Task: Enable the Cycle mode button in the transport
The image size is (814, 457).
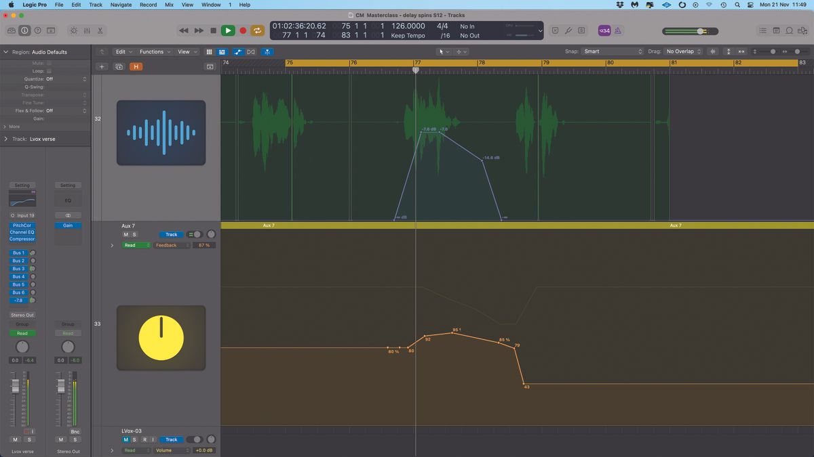Action: [257, 30]
